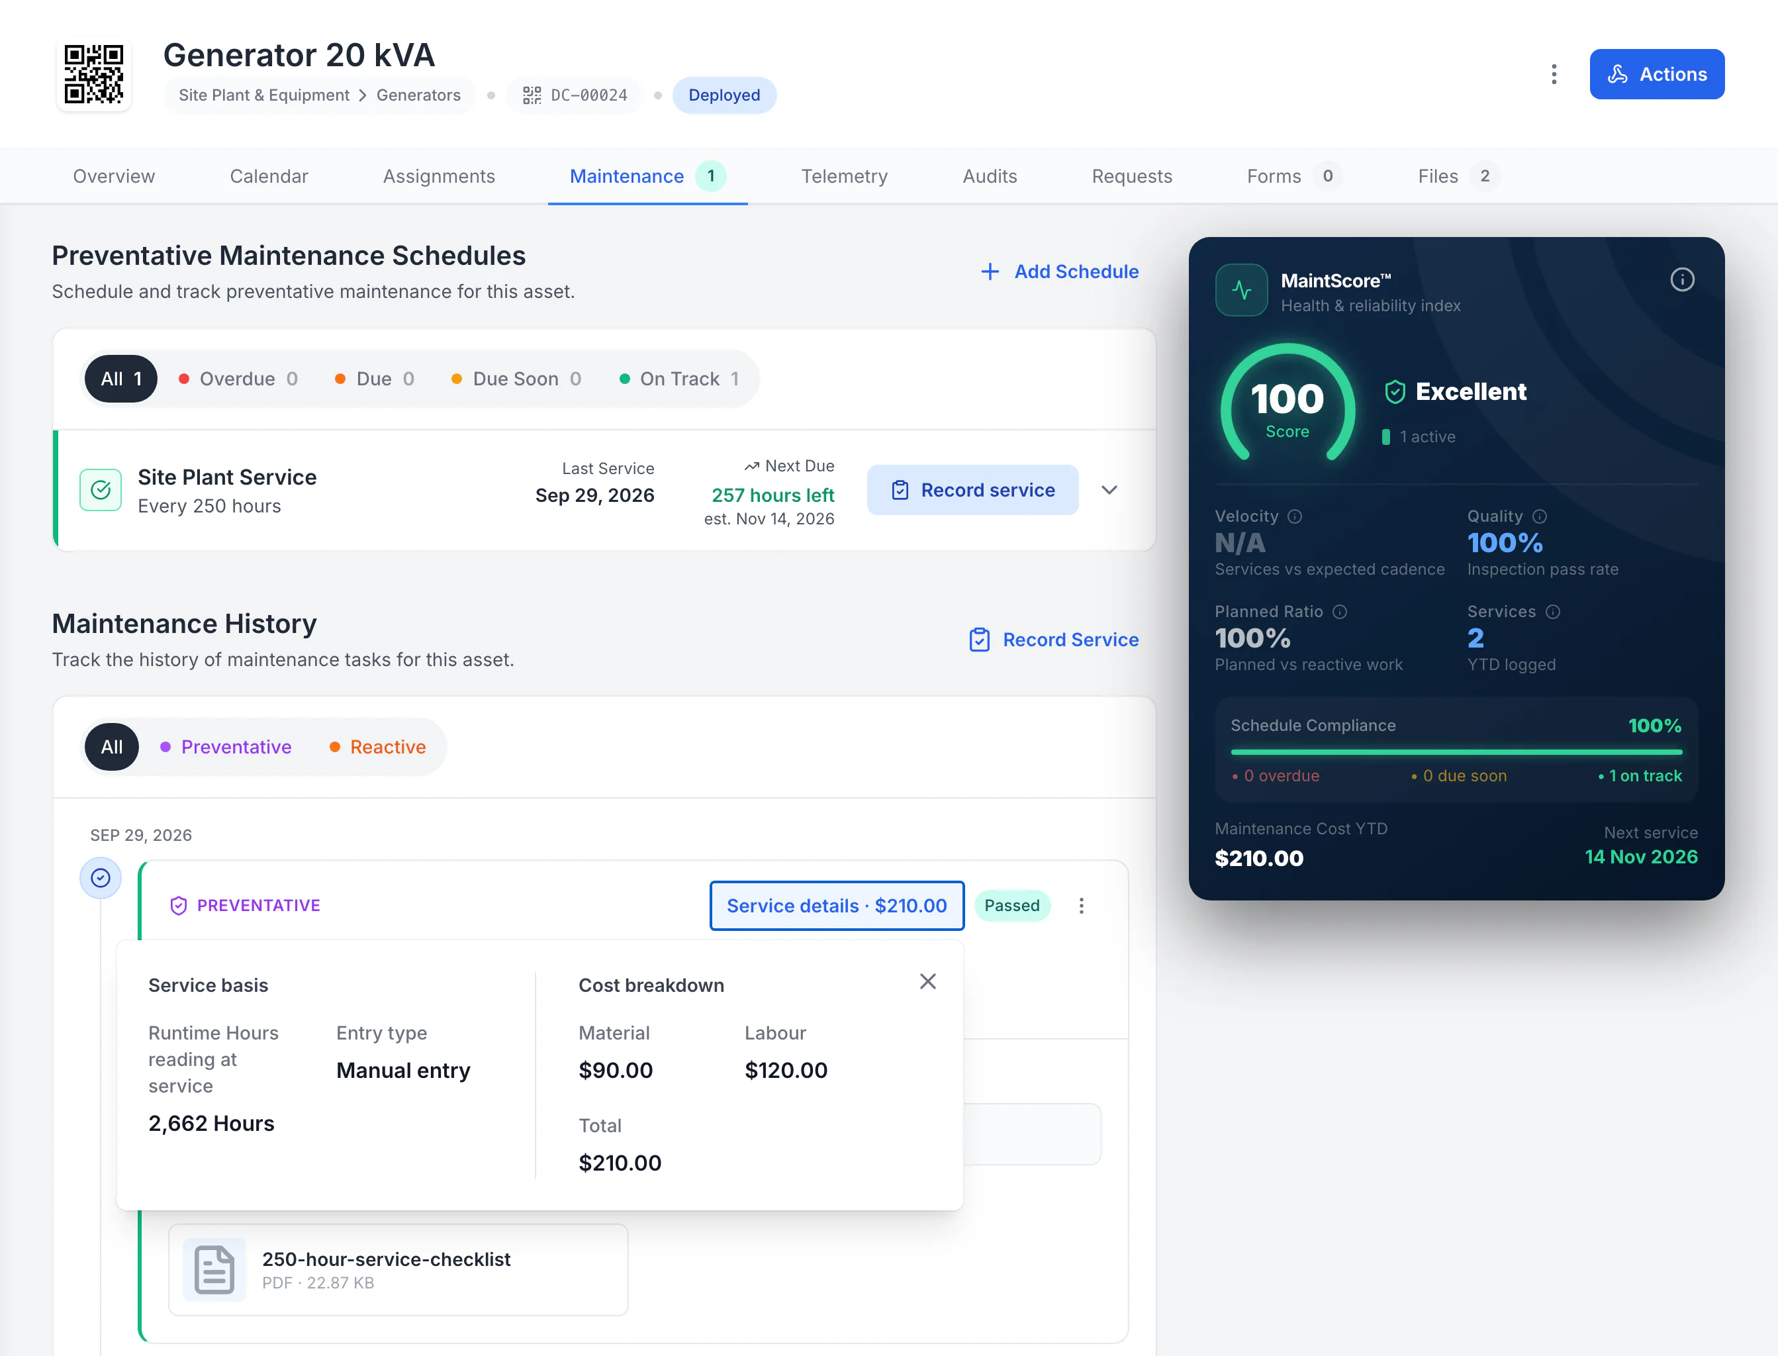
Task: Click Record Service in Maintenance History
Action: [x=1054, y=639]
